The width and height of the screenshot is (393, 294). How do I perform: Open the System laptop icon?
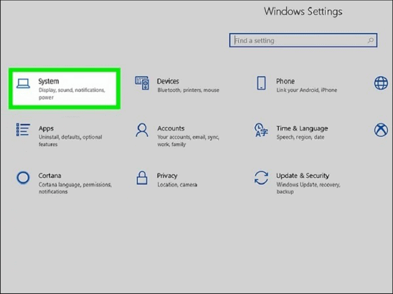[x=23, y=83]
